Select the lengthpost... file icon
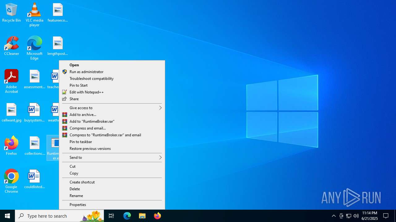 58,46
